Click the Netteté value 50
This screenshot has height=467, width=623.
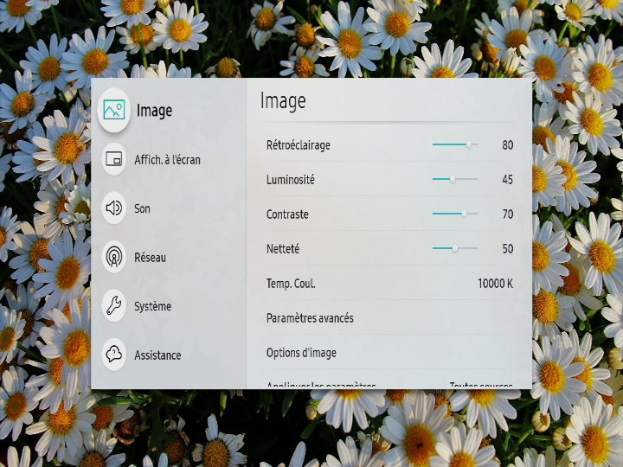[507, 248]
